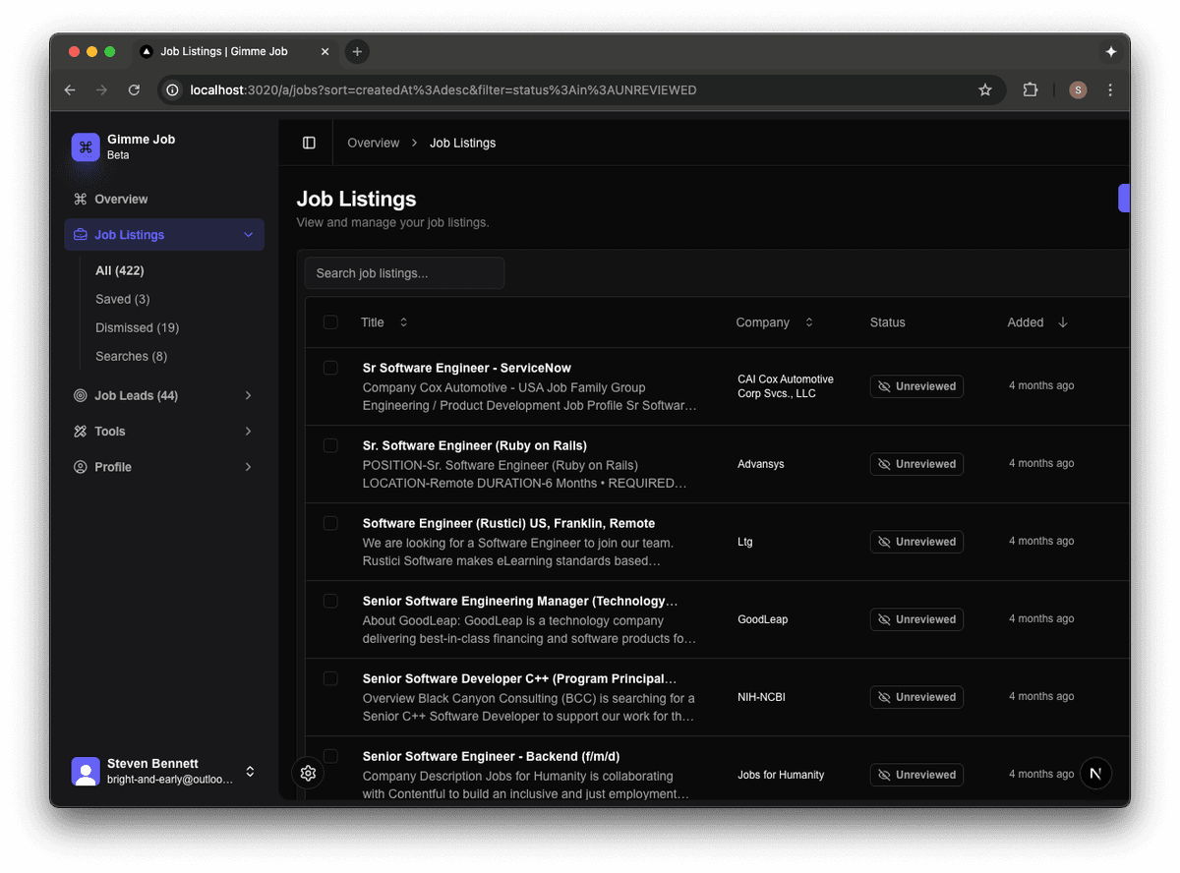Click Unreviewed status for Advansys job

click(916, 464)
